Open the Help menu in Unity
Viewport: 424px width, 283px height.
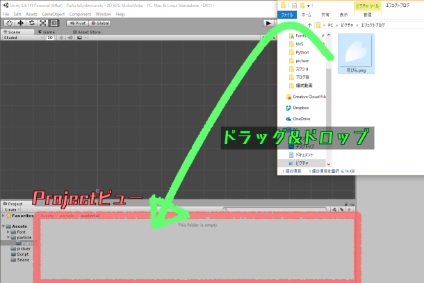point(120,14)
